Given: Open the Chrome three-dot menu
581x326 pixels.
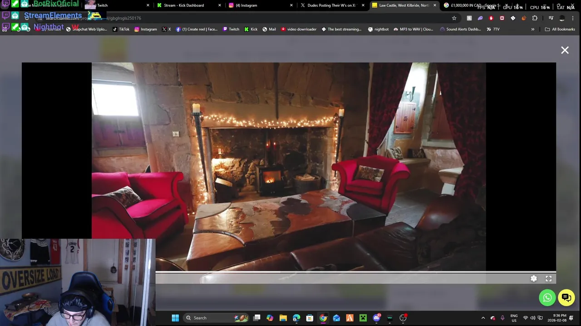Looking at the screenshot, I should (x=573, y=18).
